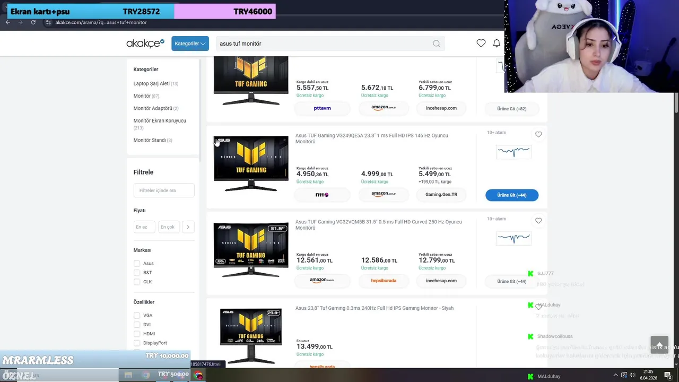Open Asus TUF Gaming VG32VQM5B product title
This screenshot has height=382, width=679.
(379, 225)
